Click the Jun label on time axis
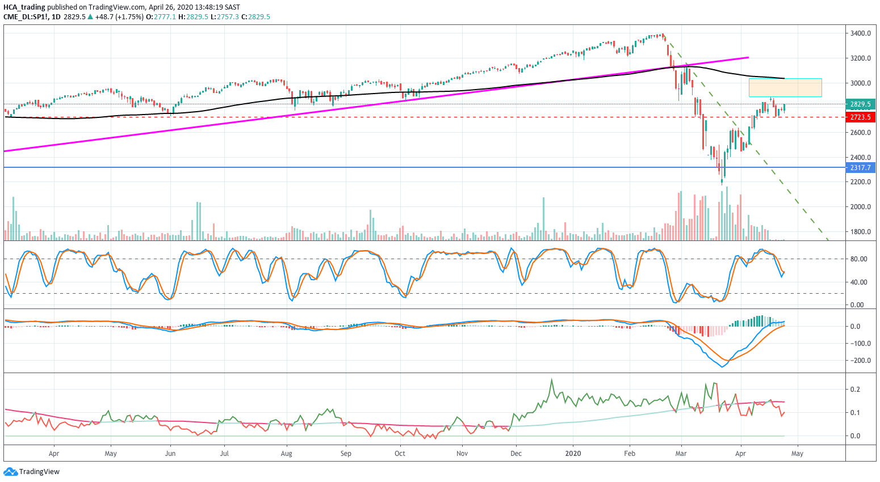The image size is (880, 482). 170,454
